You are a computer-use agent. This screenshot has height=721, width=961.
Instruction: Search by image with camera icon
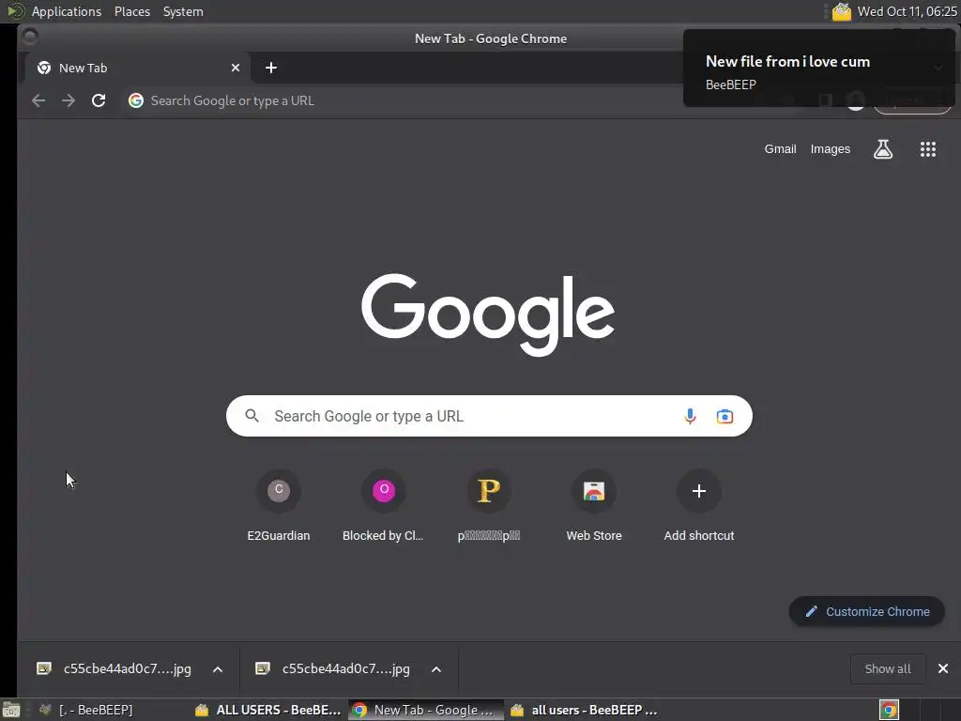(725, 416)
